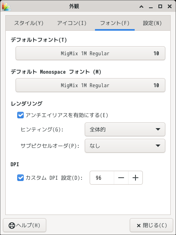Click the Appearance palette icon in title bar
Screen dimensions: 176x235
(6, 7)
